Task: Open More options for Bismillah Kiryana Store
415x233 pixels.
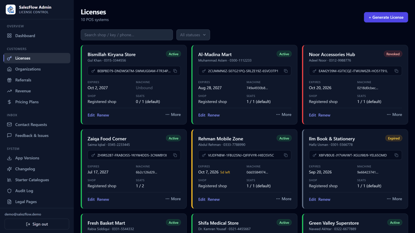Action: click(173, 115)
